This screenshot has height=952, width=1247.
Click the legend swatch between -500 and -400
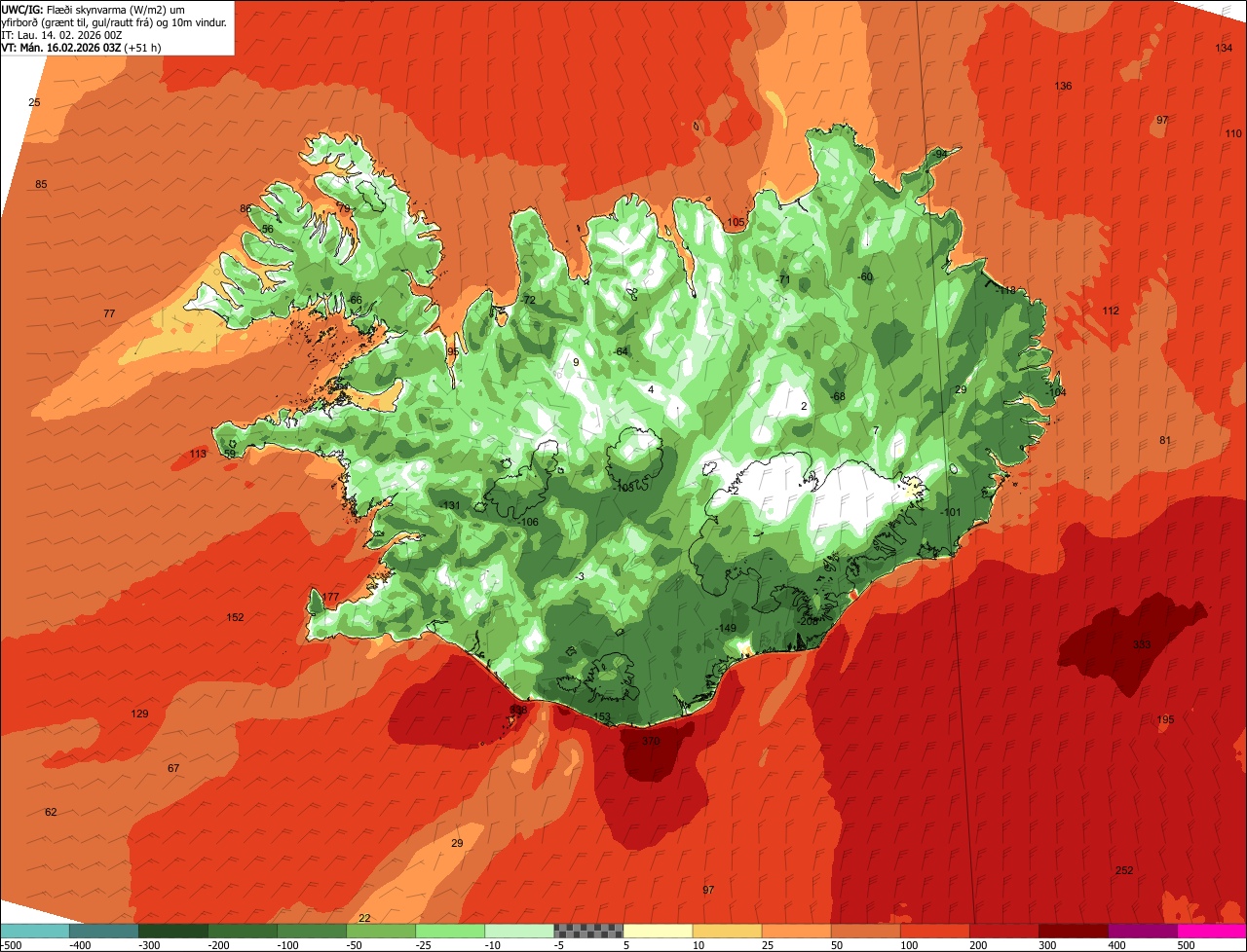pos(35,931)
